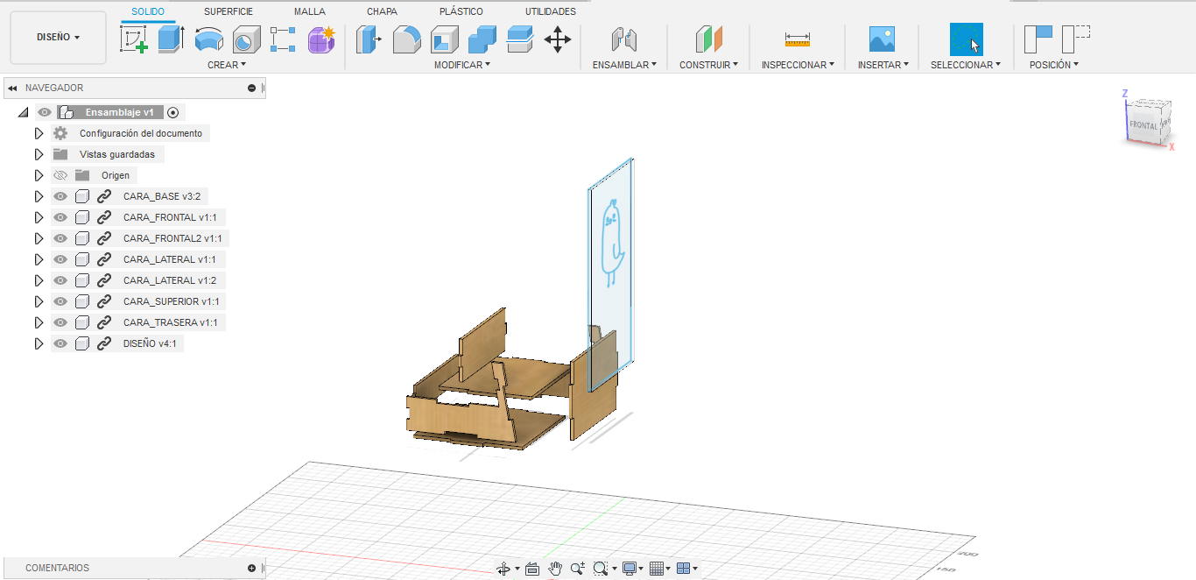Expand the DISEÑO v4:1 node

point(39,343)
